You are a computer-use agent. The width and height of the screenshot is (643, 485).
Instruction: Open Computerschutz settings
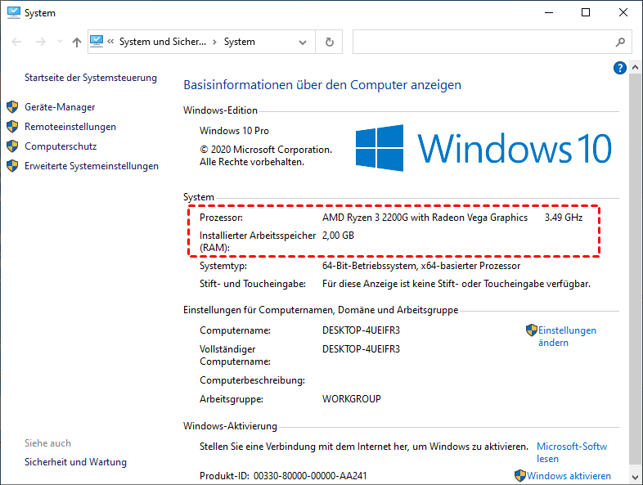[61, 146]
